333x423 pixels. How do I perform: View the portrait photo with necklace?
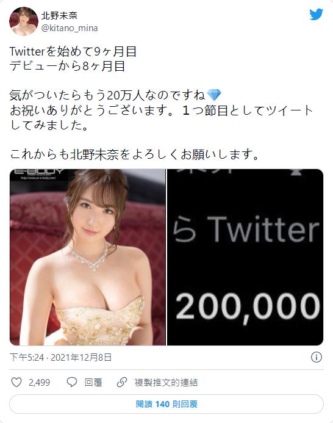[88, 257]
